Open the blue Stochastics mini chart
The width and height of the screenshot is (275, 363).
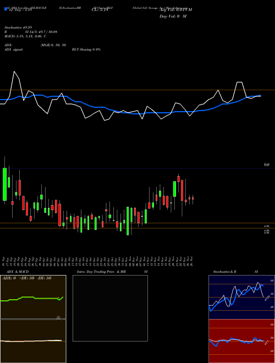241,297
